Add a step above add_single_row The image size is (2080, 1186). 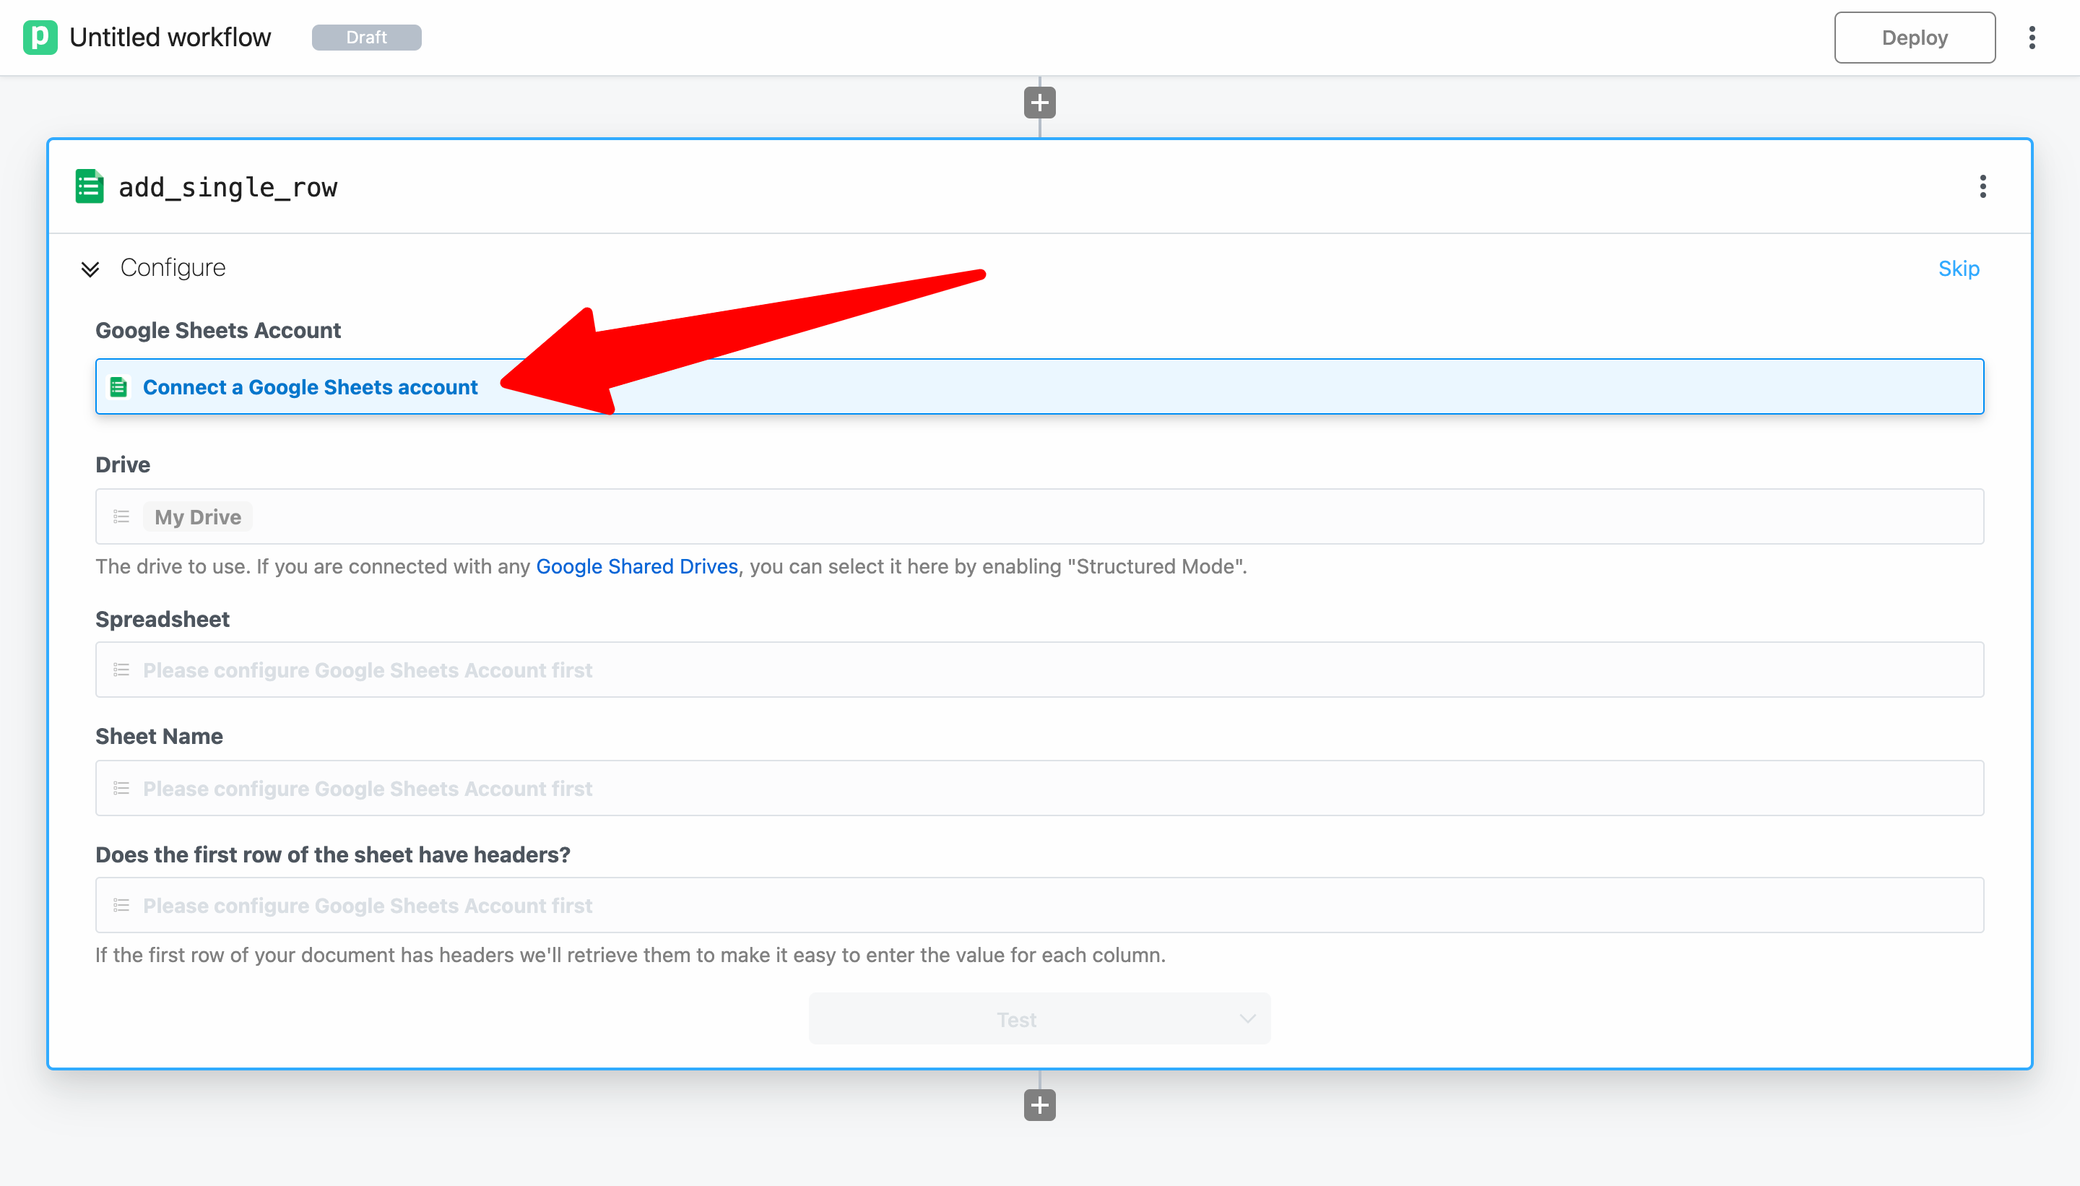point(1039,103)
